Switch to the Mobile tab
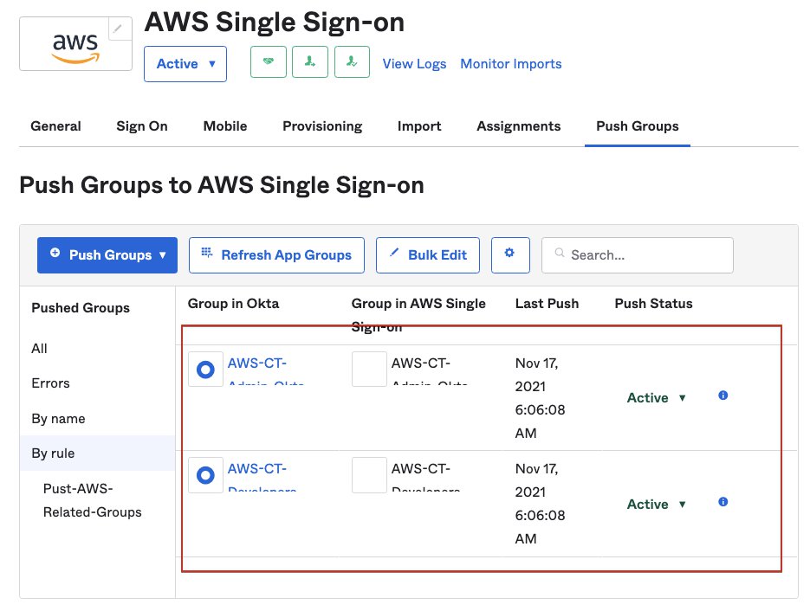Image resolution: width=810 pixels, height=611 pixels. 225,126
